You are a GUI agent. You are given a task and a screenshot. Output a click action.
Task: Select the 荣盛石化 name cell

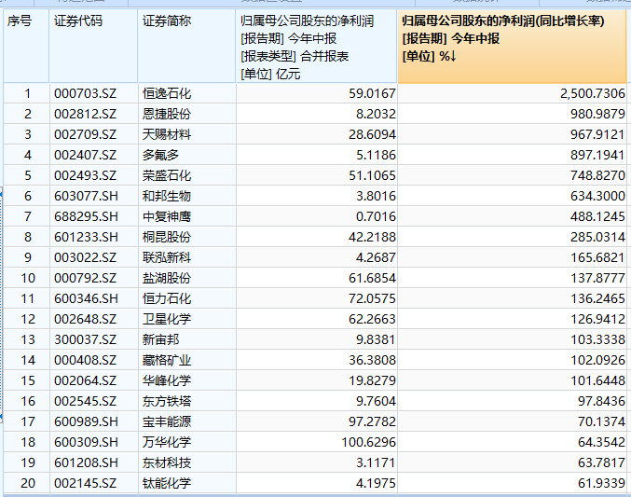pos(186,175)
